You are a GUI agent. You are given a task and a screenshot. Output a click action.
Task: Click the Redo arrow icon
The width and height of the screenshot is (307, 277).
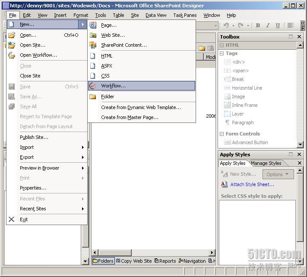[x=241, y=26]
